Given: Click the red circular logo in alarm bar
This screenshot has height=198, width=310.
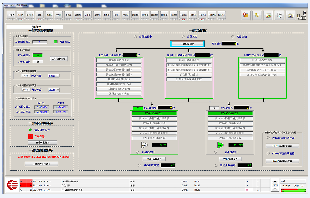Looking at the screenshot, I should click(x=13, y=185).
